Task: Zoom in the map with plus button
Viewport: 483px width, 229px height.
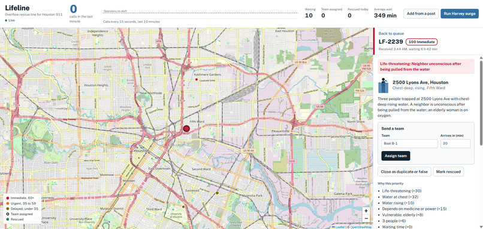Action: [x=366, y=211]
